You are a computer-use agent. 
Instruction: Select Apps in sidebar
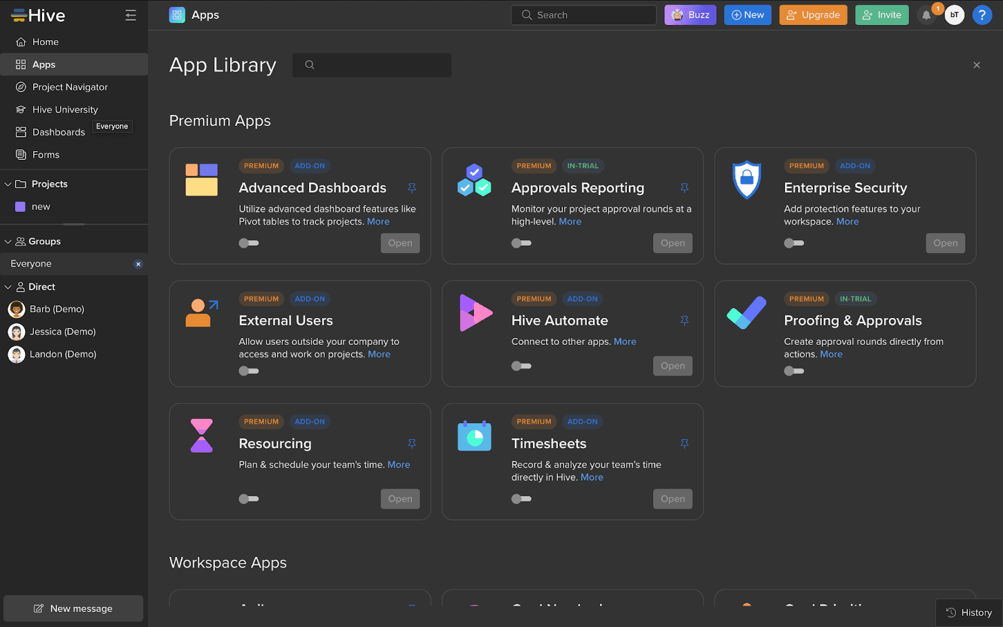pos(74,65)
